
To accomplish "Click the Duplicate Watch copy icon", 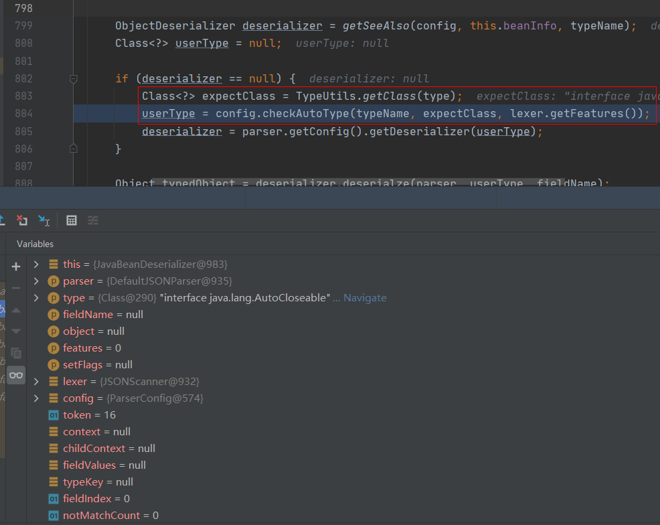I will pyautogui.click(x=16, y=353).
